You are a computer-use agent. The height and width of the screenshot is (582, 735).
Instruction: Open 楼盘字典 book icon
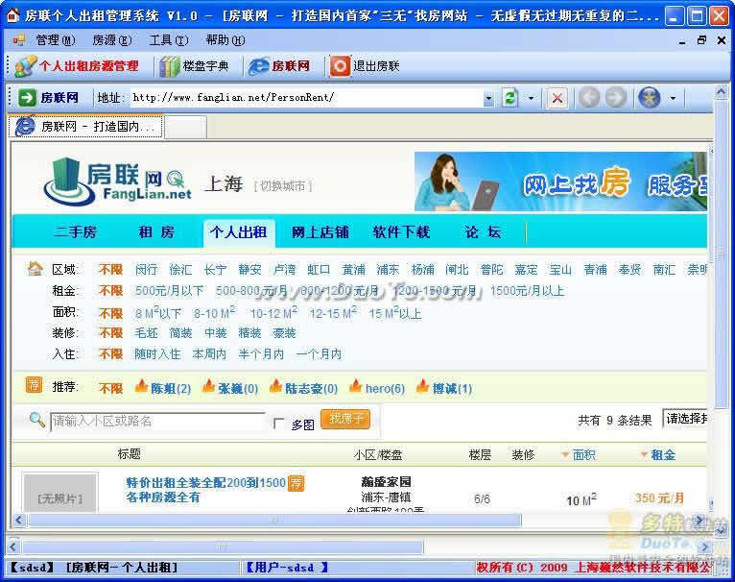click(x=169, y=66)
